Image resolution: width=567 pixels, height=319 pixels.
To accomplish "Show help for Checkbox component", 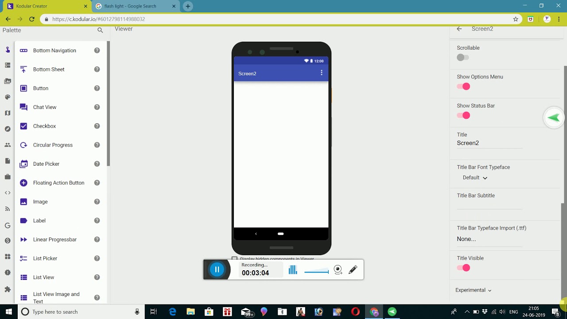I will click(97, 126).
